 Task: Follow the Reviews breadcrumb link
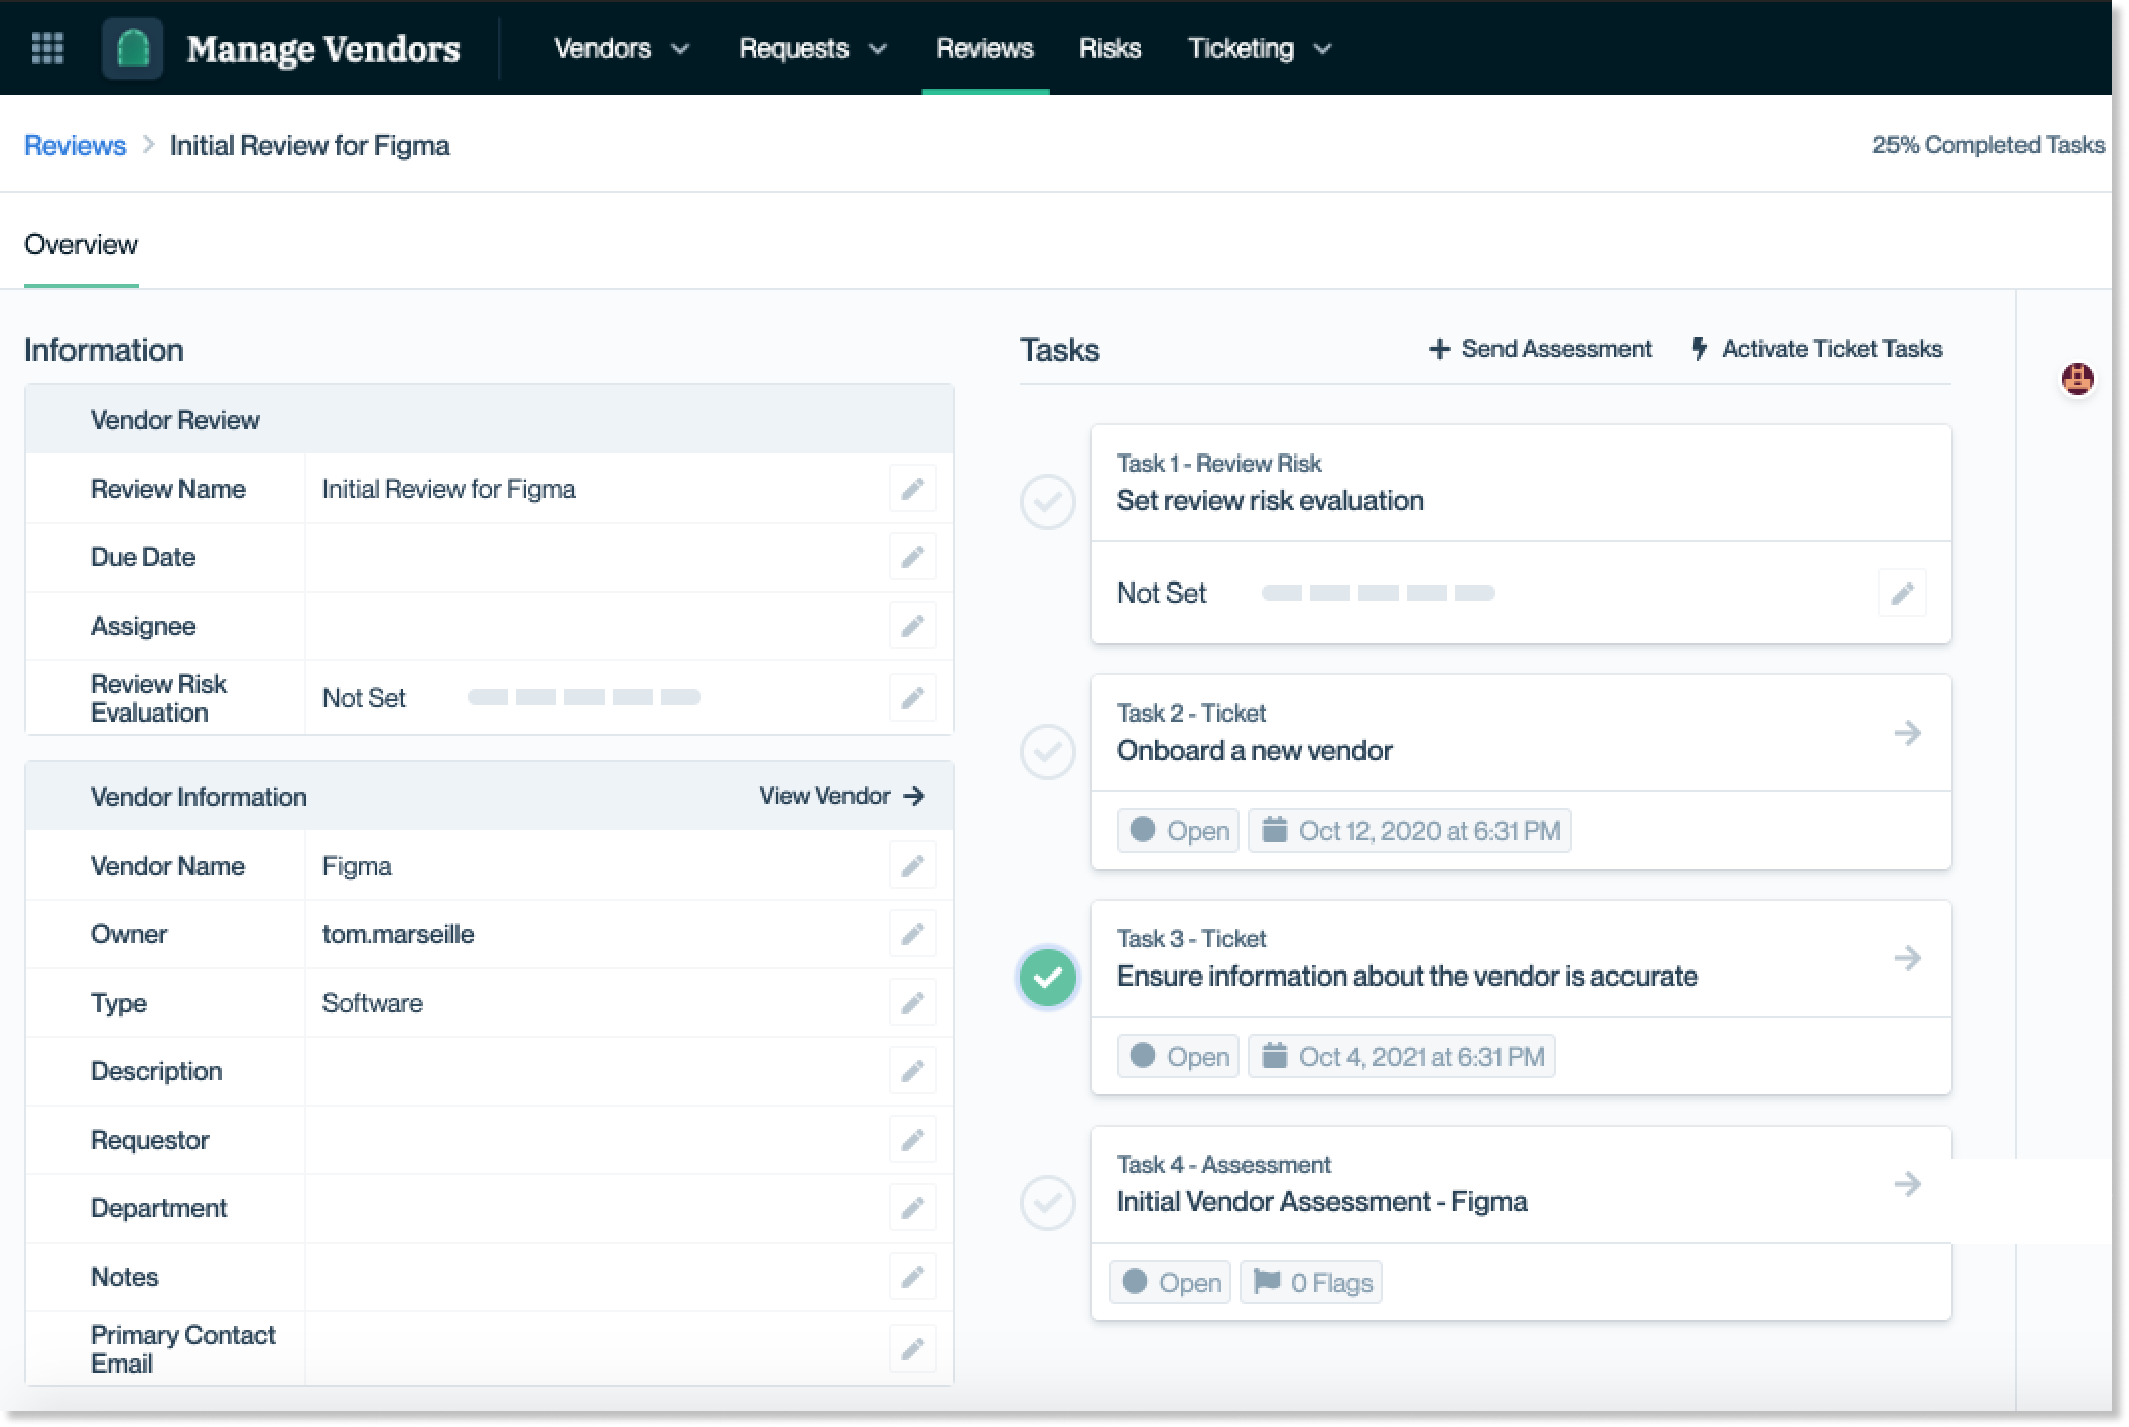tap(75, 146)
